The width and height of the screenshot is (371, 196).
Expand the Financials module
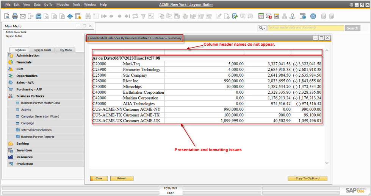tap(24, 62)
